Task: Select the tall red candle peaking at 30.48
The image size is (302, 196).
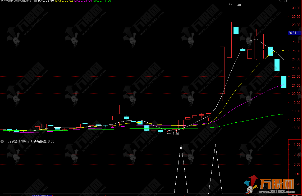Action: [x=229, y=40]
